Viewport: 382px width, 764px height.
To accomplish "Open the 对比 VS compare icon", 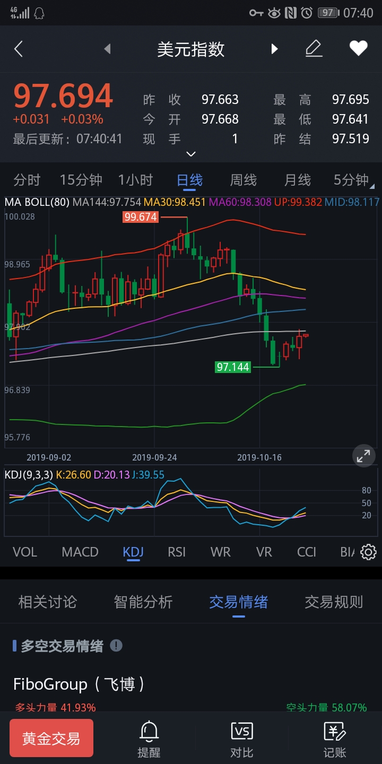I will click(x=242, y=739).
